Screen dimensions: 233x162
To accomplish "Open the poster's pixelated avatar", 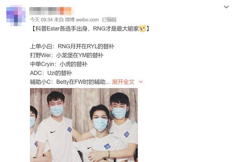I will pyautogui.click(x=16, y=16).
